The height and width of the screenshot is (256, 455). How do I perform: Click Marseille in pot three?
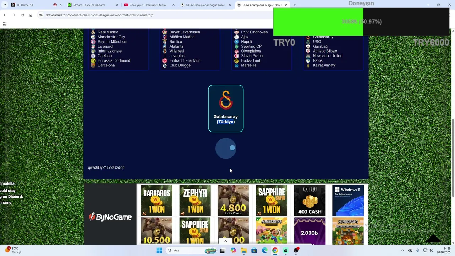tap(248, 65)
